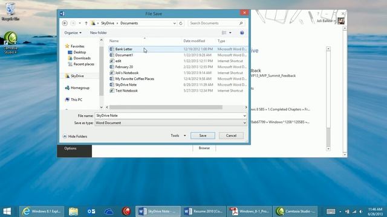Open the Help icon in dialog
The width and height of the screenshot is (387, 217).
(242, 33)
